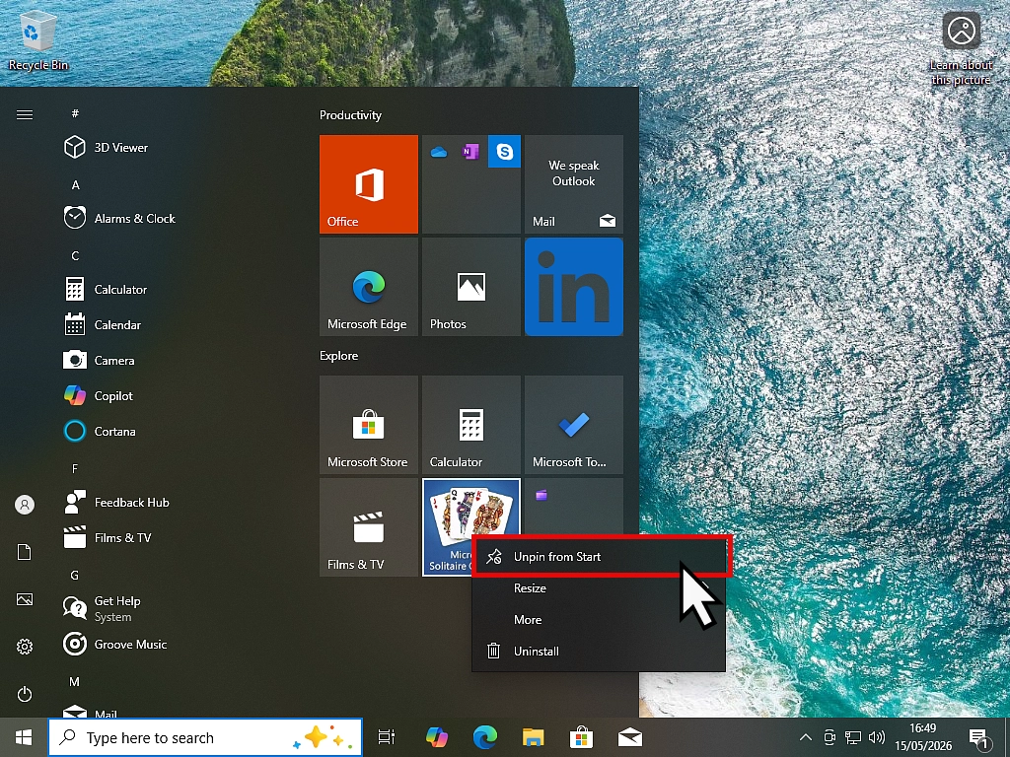The image size is (1010, 757).
Task: Click Learn about this picture
Action: coord(961,48)
